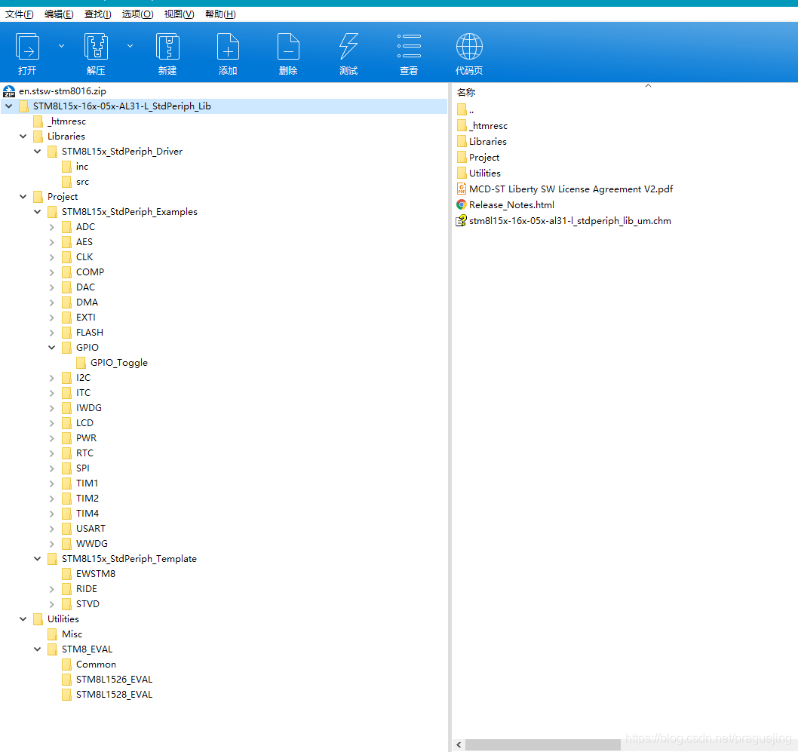798x752 pixels.
Task: Select the Common folder under STM8_EVAL
Action: [x=97, y=665]
